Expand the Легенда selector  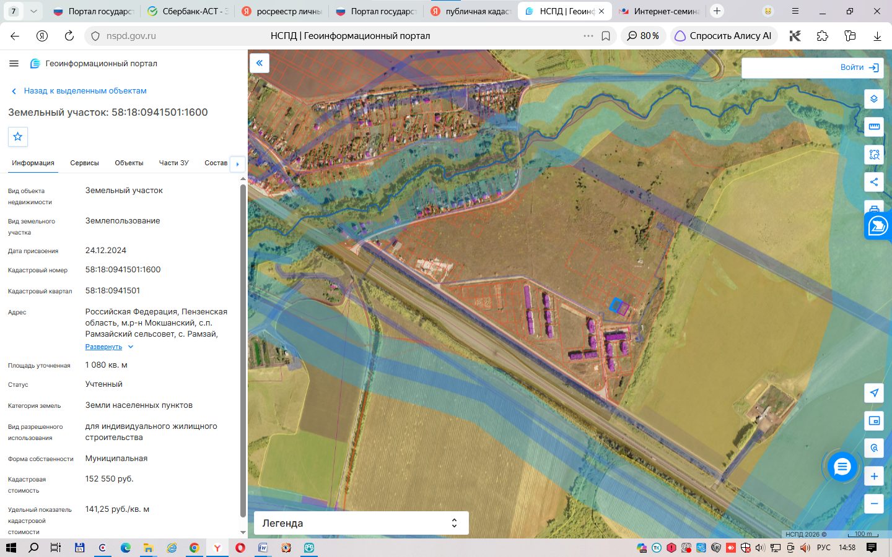[361, 523]
